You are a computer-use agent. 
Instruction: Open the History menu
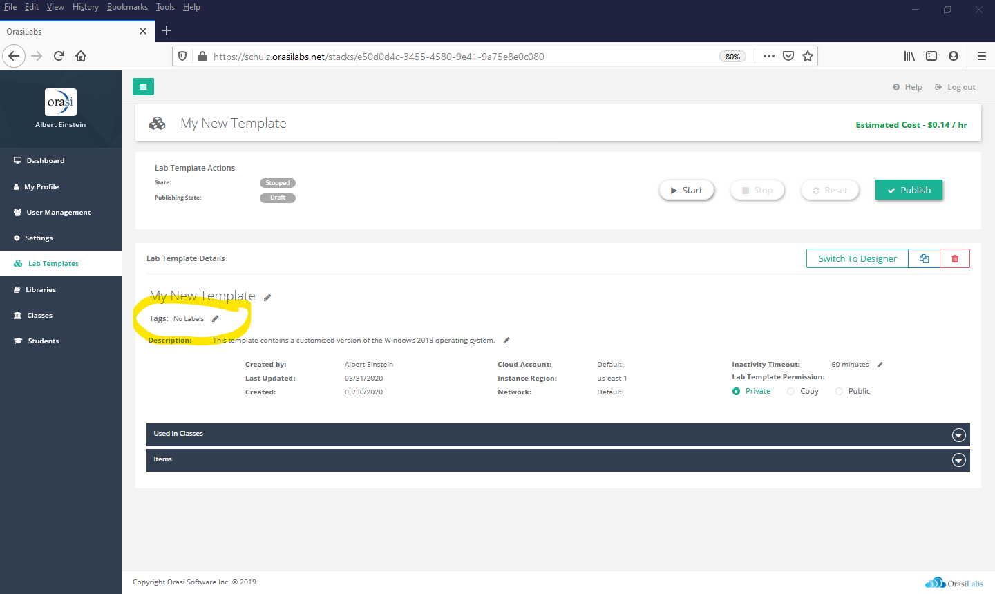86,7
